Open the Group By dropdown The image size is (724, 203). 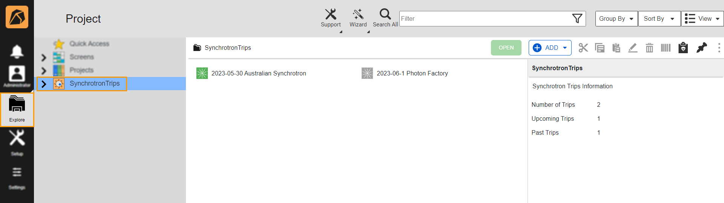click(x=616, y=18)
